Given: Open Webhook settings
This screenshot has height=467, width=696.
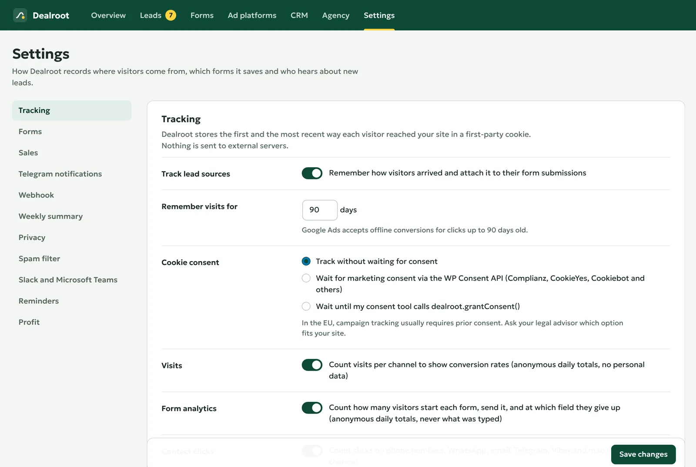Looking at the screenshot, I should [72, 195].
